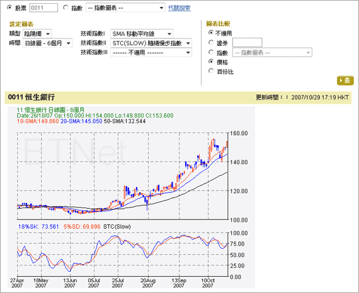Click the 25Jul 2007 date axis label
Viewport: 359px width, 293px height.
pos(118,283)
